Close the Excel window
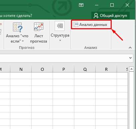 127,5
